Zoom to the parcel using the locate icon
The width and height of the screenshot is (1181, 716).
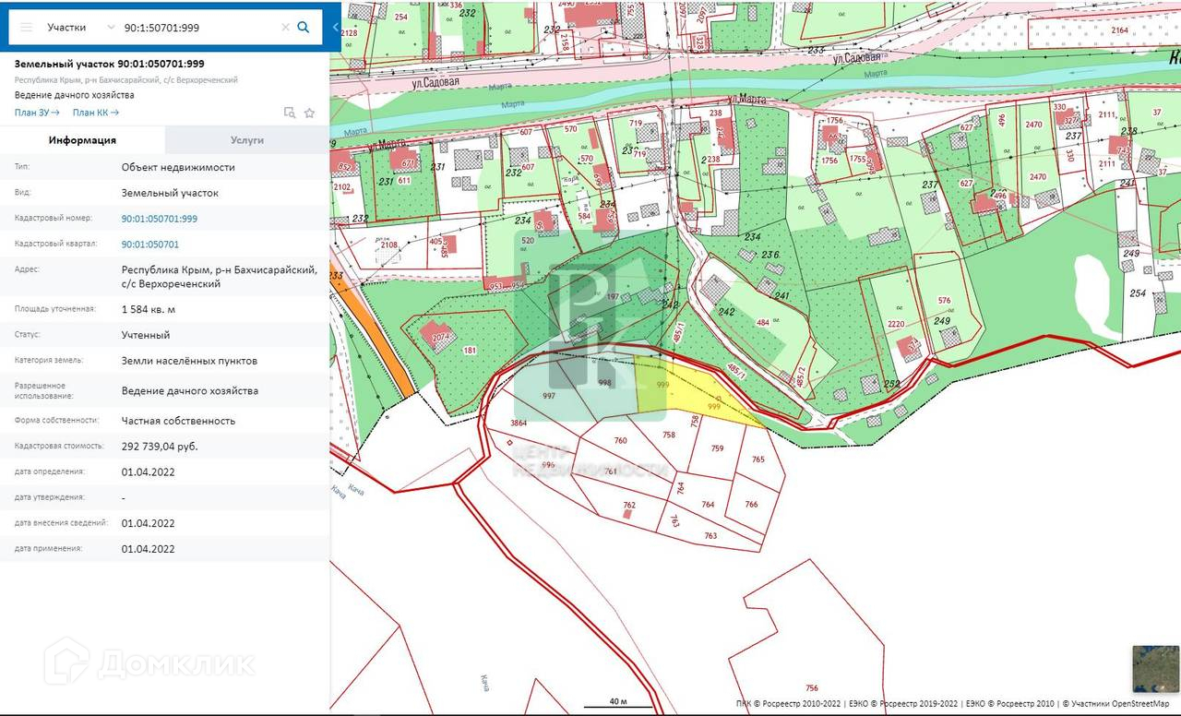coord(290,113)
